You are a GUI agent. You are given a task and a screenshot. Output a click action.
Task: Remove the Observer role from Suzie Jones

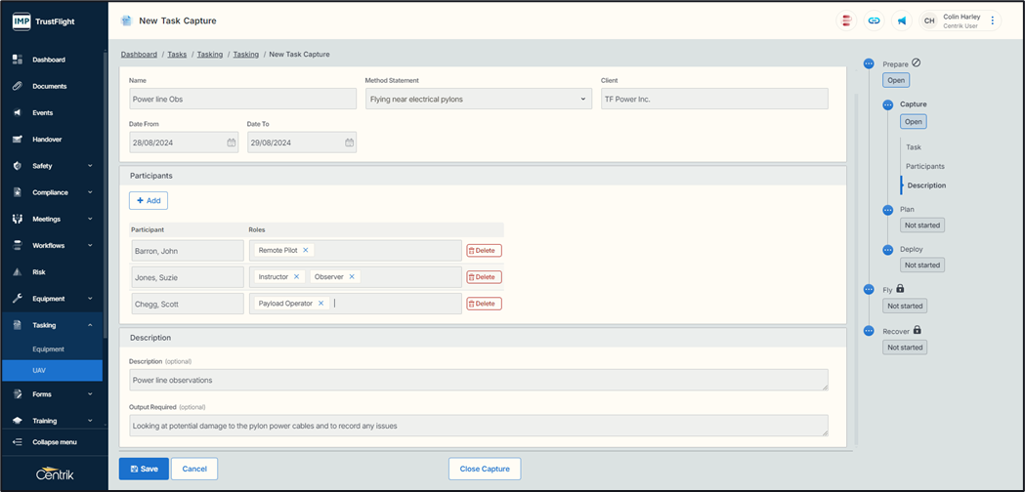(352, 277)
